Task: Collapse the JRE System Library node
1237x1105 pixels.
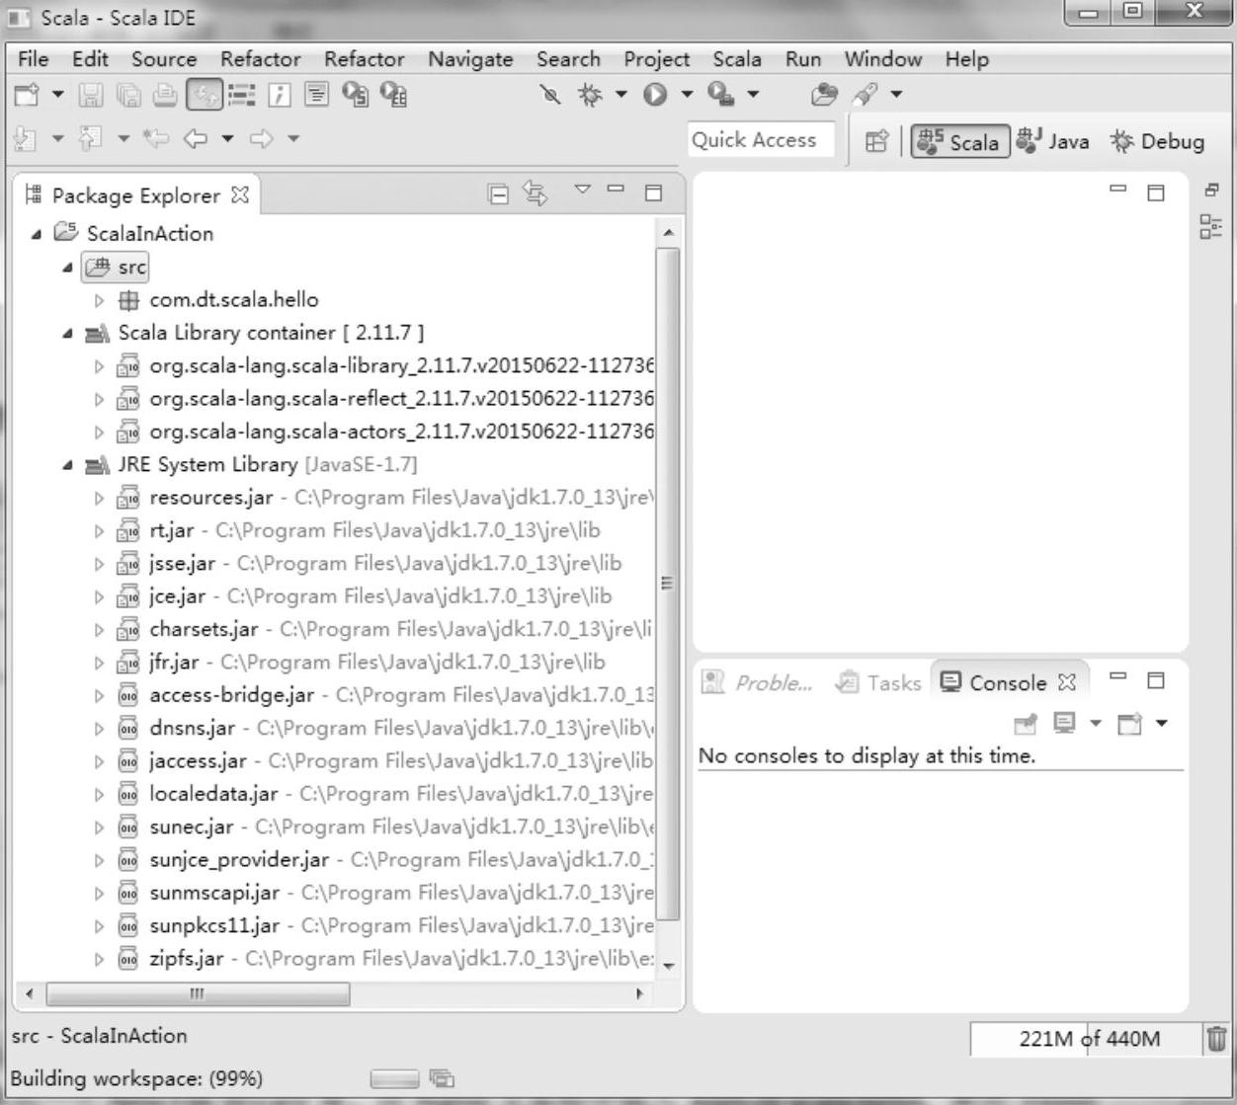Action: [x=67, y=465]
